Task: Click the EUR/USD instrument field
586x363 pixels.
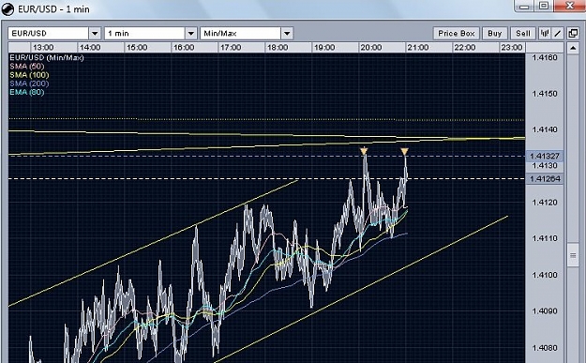Action: click(49, 33)
